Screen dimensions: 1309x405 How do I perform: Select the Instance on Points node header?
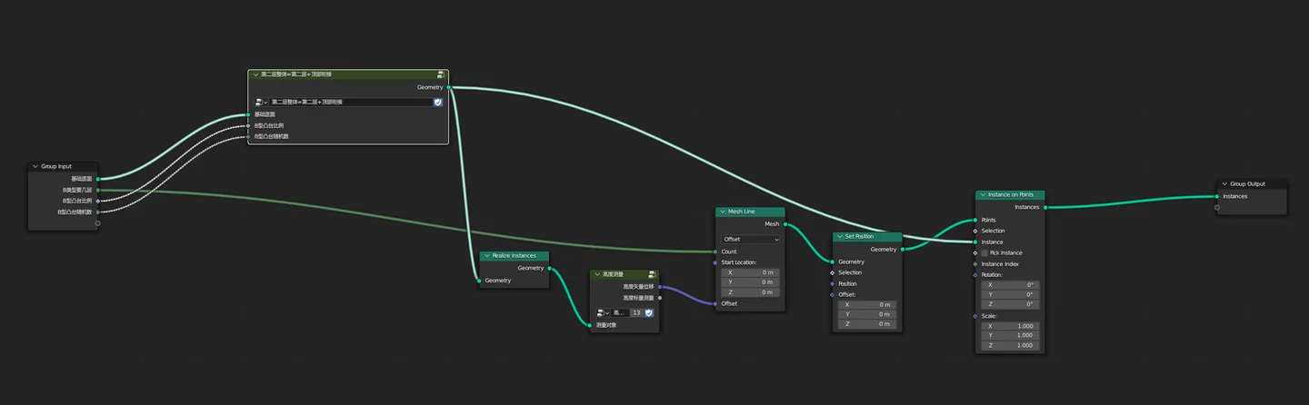point(1010,195)
